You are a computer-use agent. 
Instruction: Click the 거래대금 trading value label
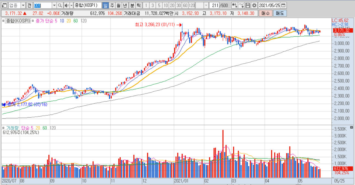click(x=132, y=13)
